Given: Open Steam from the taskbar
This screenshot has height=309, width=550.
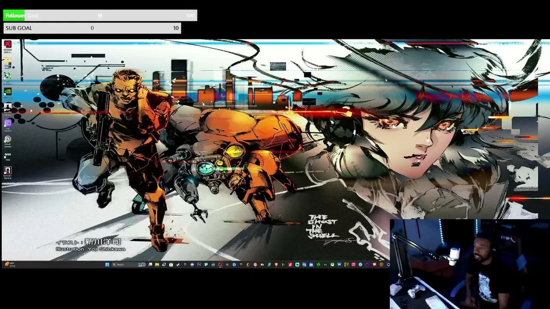Looking at the screenshot, I should pos(178,264).
